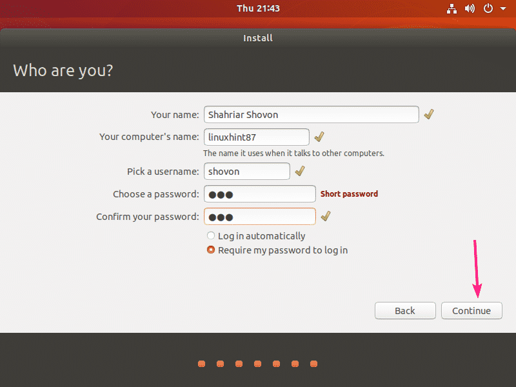Click the username field containing shovon
This screenshot has height=387, width=516.
pos(247,171)
